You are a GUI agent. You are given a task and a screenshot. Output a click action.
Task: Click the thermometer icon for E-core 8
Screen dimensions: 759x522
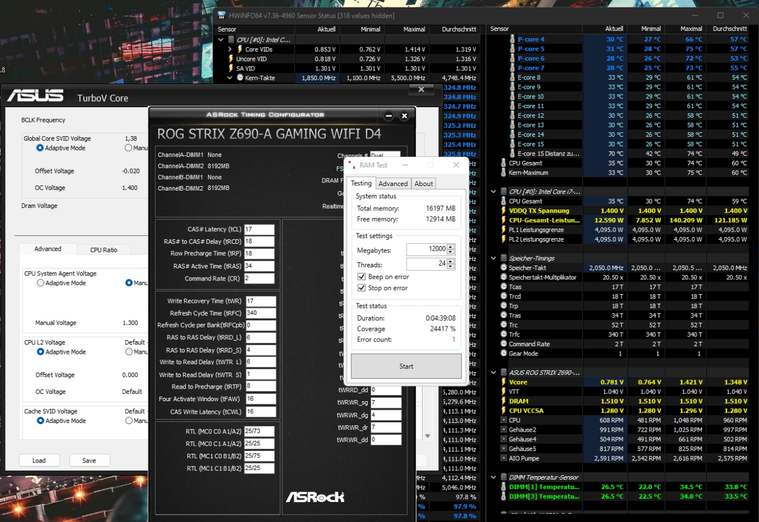pos(512,77)
